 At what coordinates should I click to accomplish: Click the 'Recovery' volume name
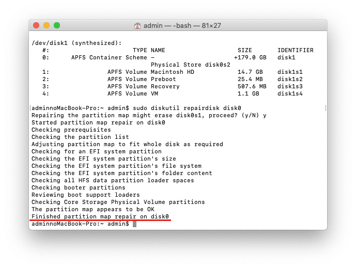pyautogui.click(x=165, y=86)
